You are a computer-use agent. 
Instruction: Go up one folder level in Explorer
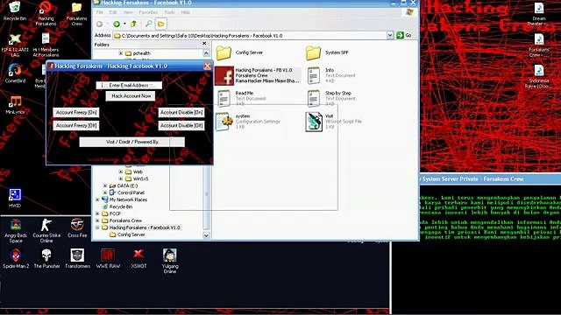(x=134, y=24)
